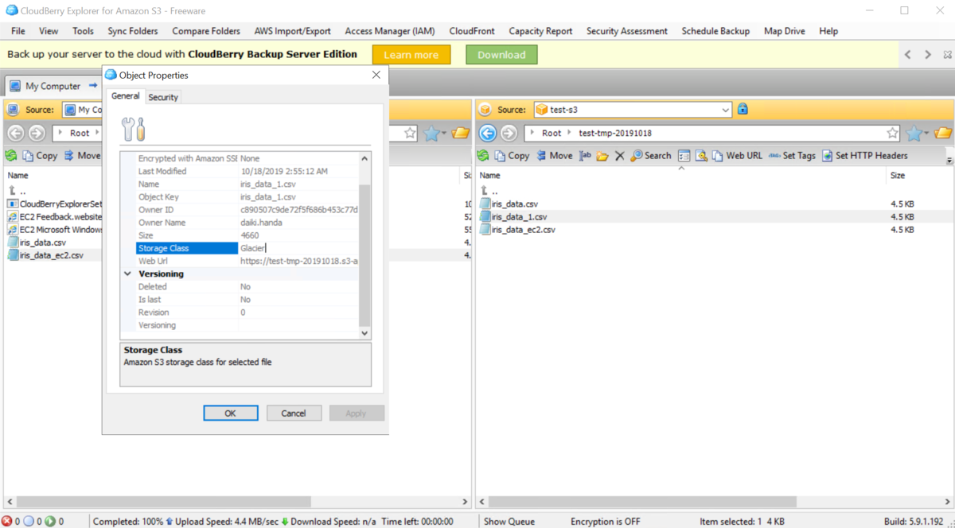The height and width of the screenshot is (528, 955).
Task: Collapse the Versioning section
Action: [x=129, y=274]
